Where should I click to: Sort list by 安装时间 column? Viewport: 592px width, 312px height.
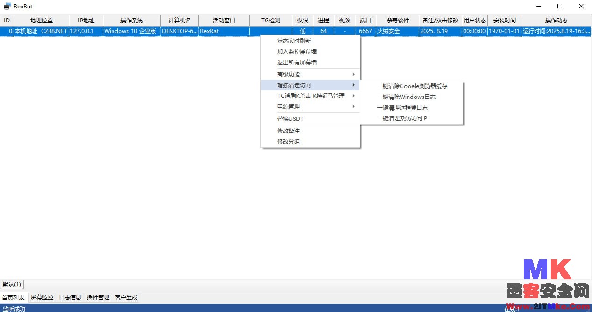pyautogui.click(x=505, y=21)
